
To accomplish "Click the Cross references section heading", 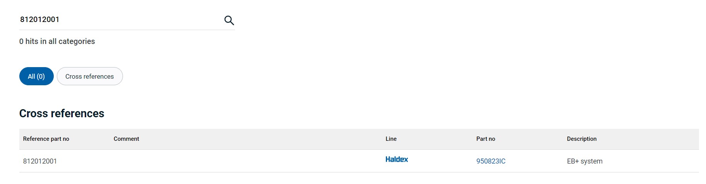I will [62, 113].
